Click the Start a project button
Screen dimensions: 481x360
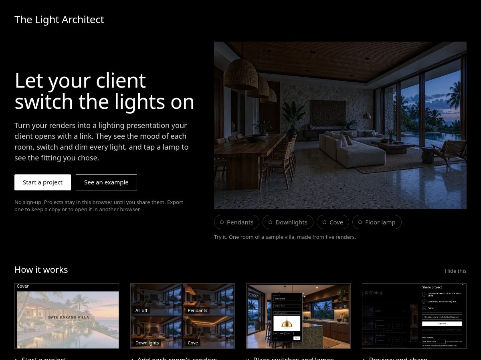42,182
